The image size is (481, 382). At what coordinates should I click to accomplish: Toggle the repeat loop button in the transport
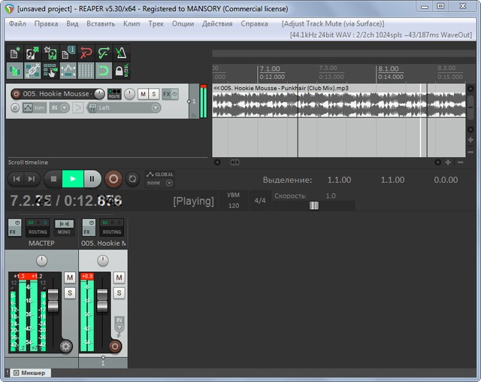pyautogui.click(x=132, y=178)
